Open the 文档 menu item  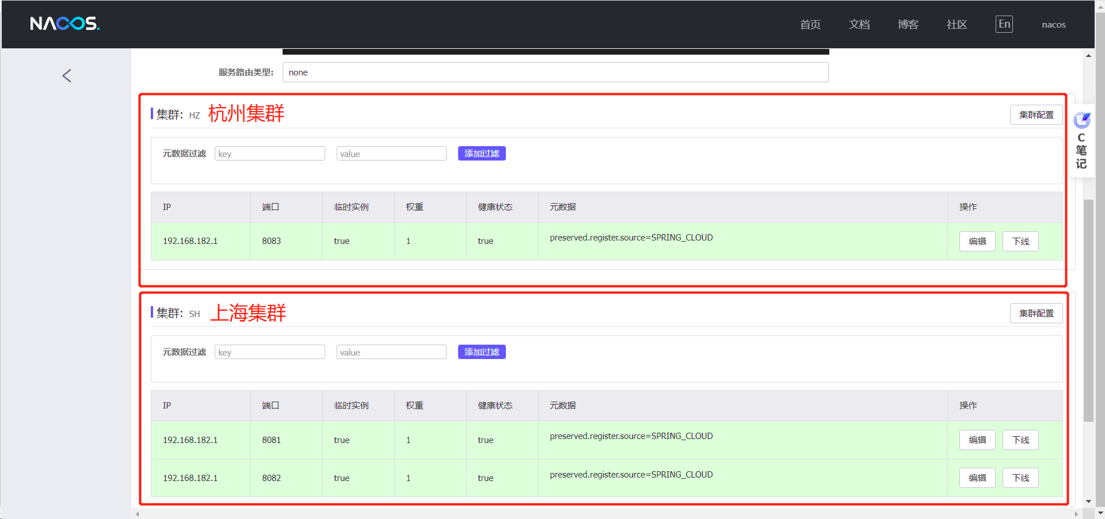pos(859,24)
